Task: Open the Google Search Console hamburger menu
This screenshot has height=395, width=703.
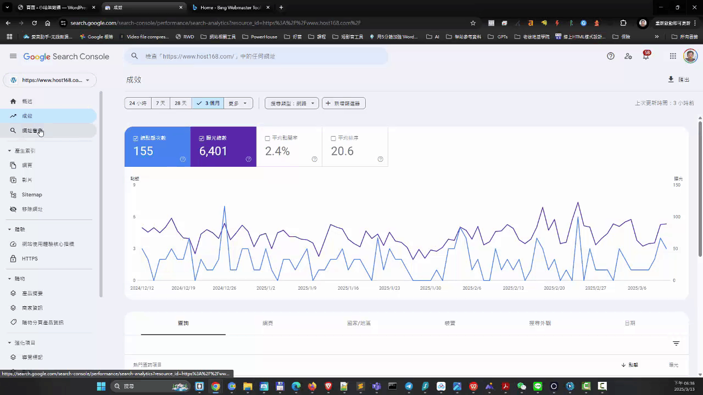Action: 13,57
